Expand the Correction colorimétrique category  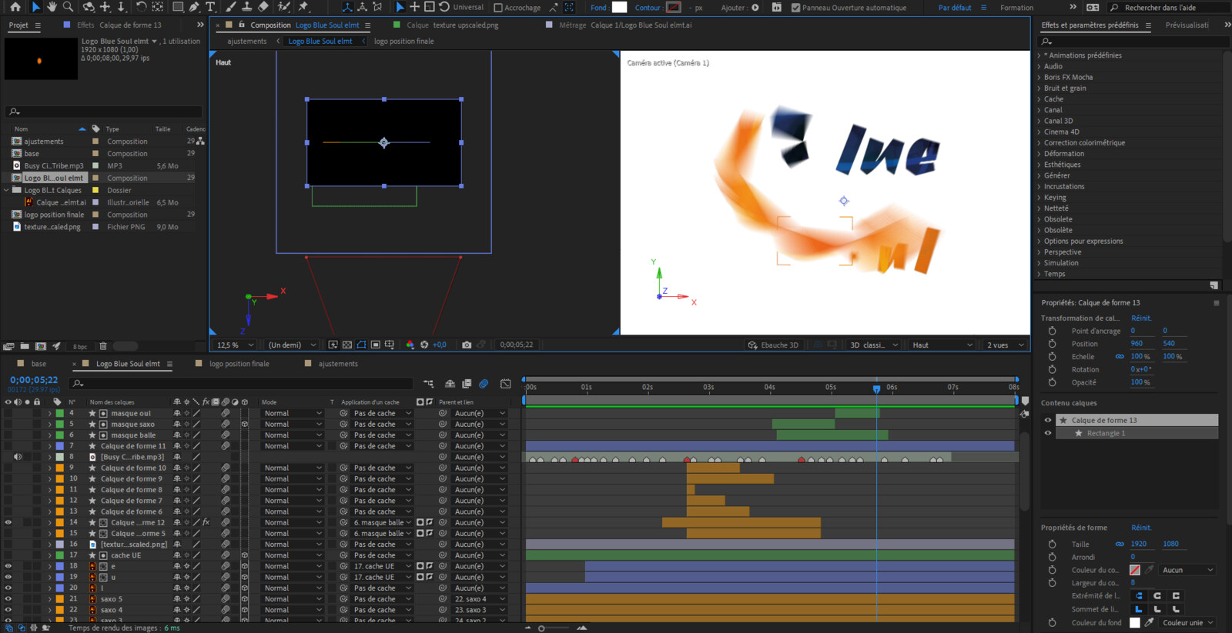1039,142
